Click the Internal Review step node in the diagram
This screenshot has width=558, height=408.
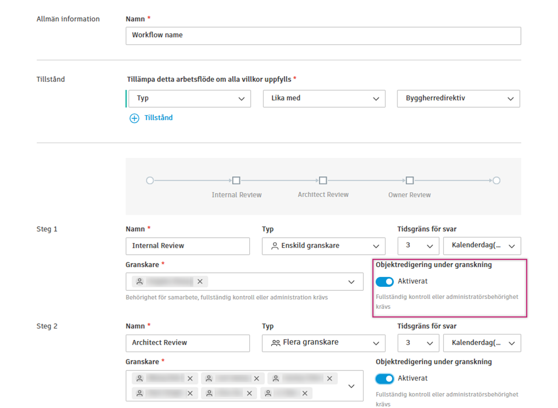point(236,181)
